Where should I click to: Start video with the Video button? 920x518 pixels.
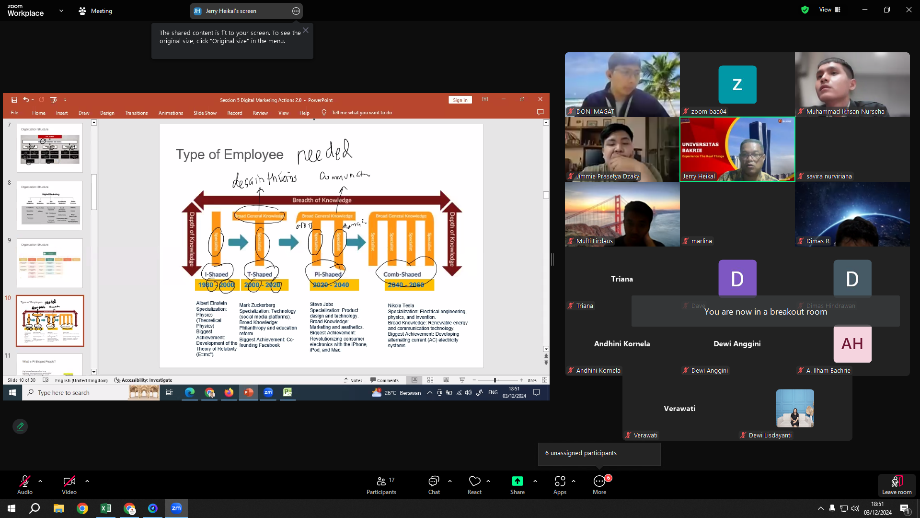[x=69, y=484]
